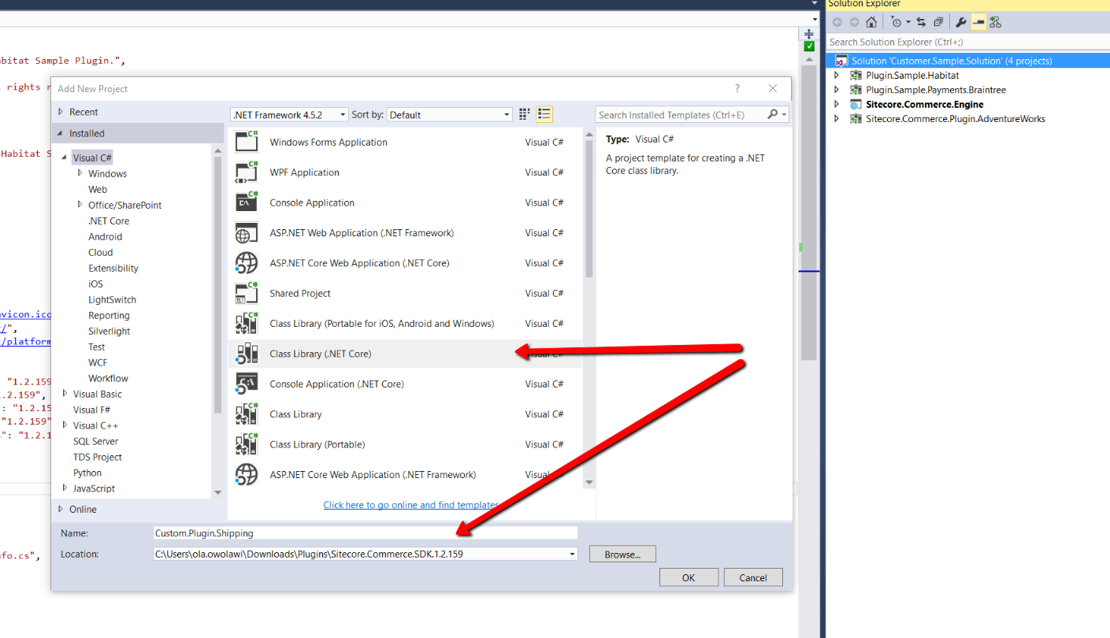Click OK to create the project
This screenshot has height=638, width=1110.
pos(689,577)
